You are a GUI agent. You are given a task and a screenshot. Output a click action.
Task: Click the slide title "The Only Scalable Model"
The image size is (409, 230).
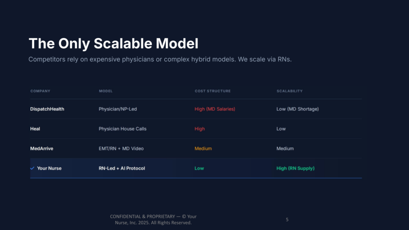113,44
